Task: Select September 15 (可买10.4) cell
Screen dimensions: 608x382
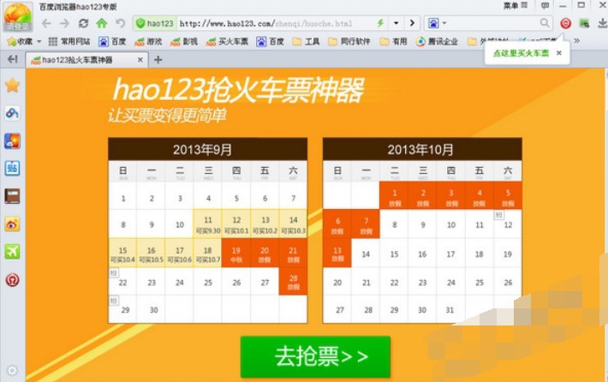Action: (x=122, y=254)
